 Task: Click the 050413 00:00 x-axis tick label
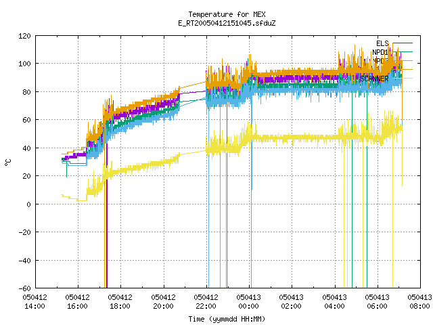(x=248, y=302)
